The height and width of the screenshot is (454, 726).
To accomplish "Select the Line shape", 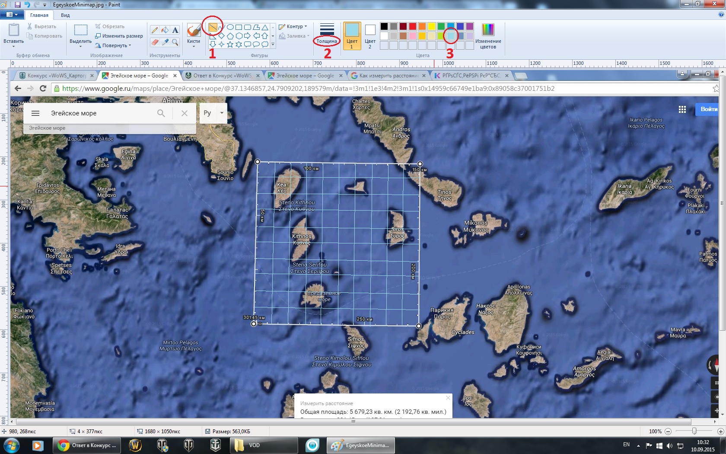I will [213, 27].
